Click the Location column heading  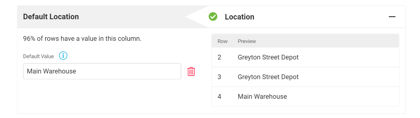click(x=240, y=17)
